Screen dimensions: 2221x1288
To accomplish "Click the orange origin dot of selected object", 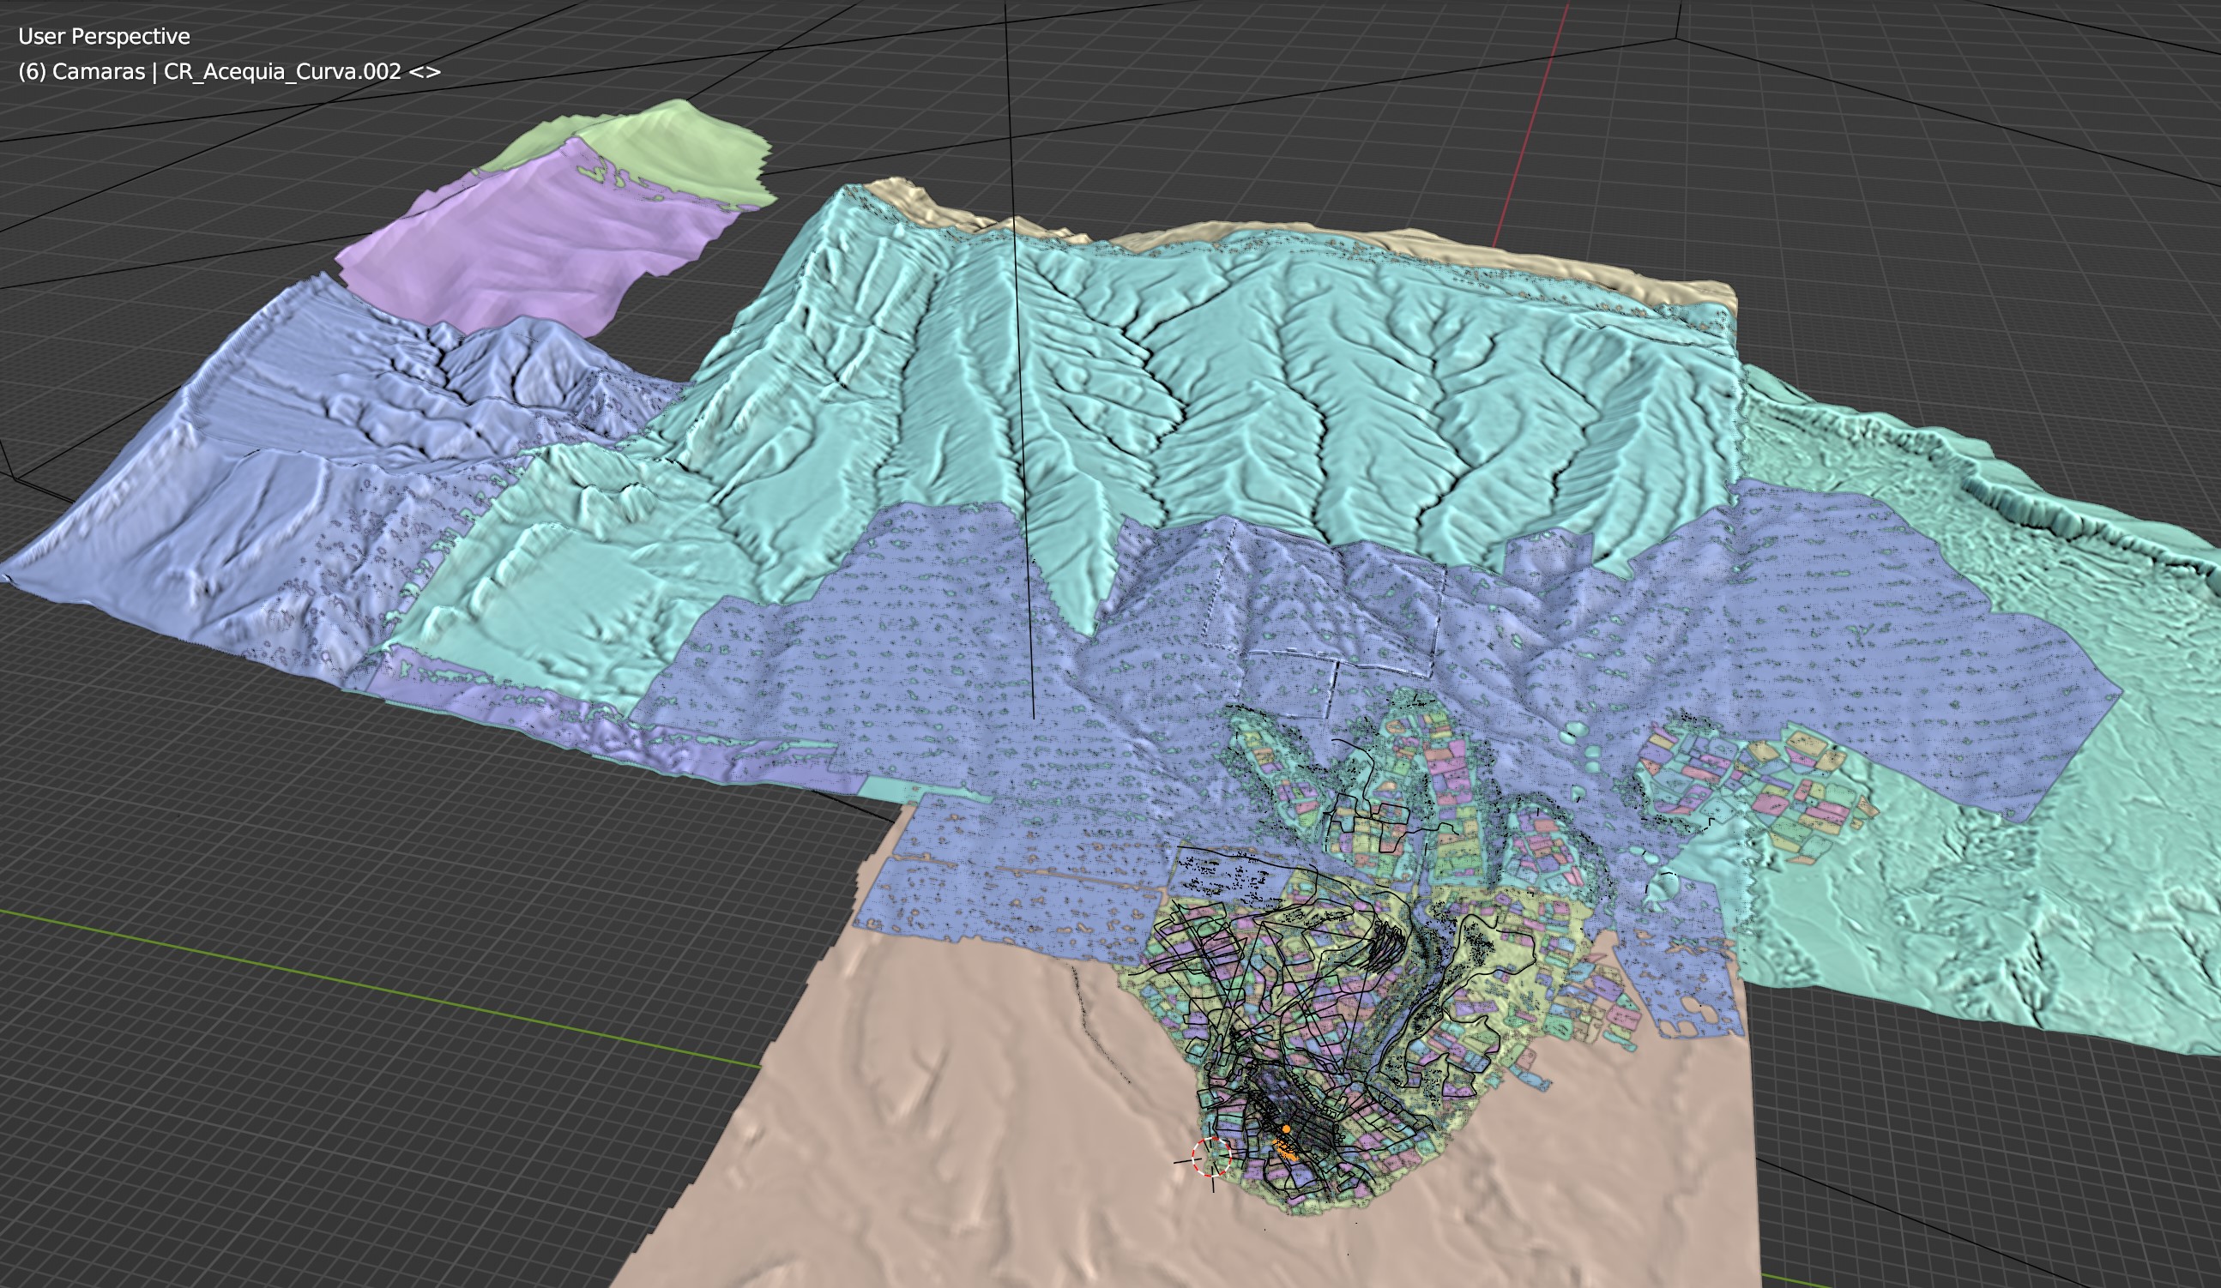I will tap(1286, 1129).
